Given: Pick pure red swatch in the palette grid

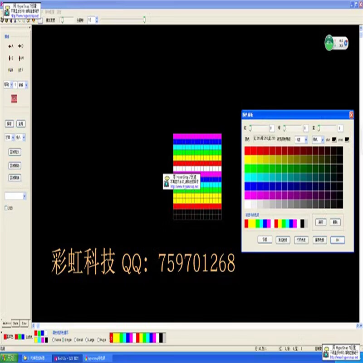Looking at the screenshot, I should coord(247,151).
